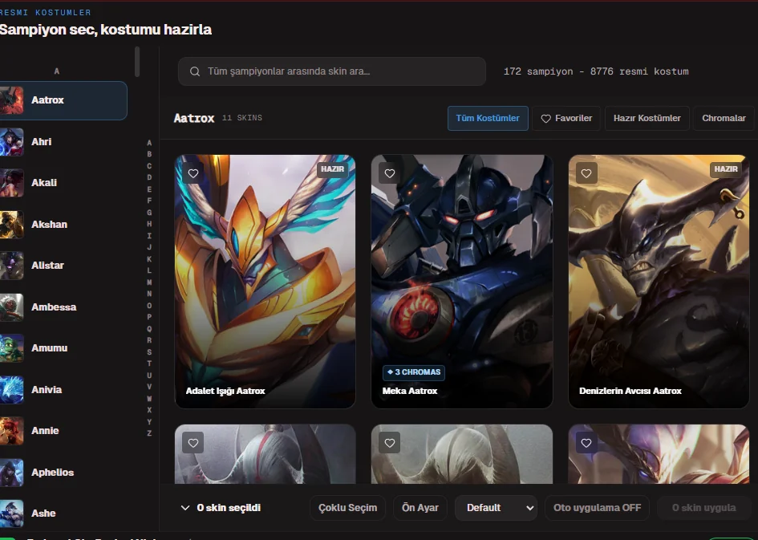The height and width of the screenshot is (540, 758).
Task: Open the Adalet Işığı Aatrox skin card
Action: (265, 282)
